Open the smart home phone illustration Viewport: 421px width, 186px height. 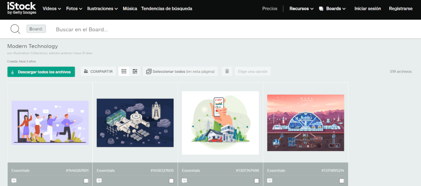220,123
